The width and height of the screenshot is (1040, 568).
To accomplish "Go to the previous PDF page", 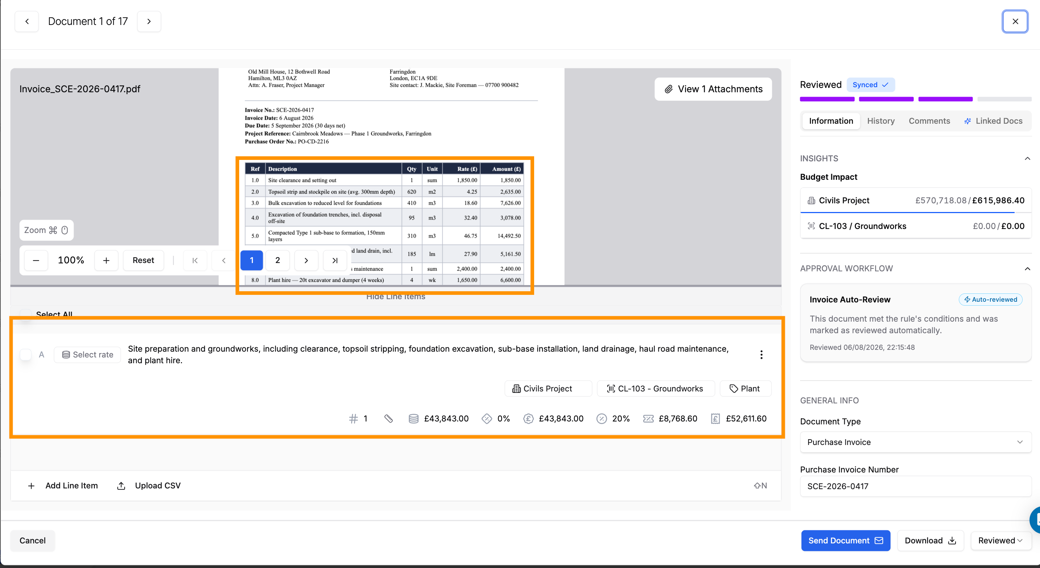I will click(x=224, y=260).
